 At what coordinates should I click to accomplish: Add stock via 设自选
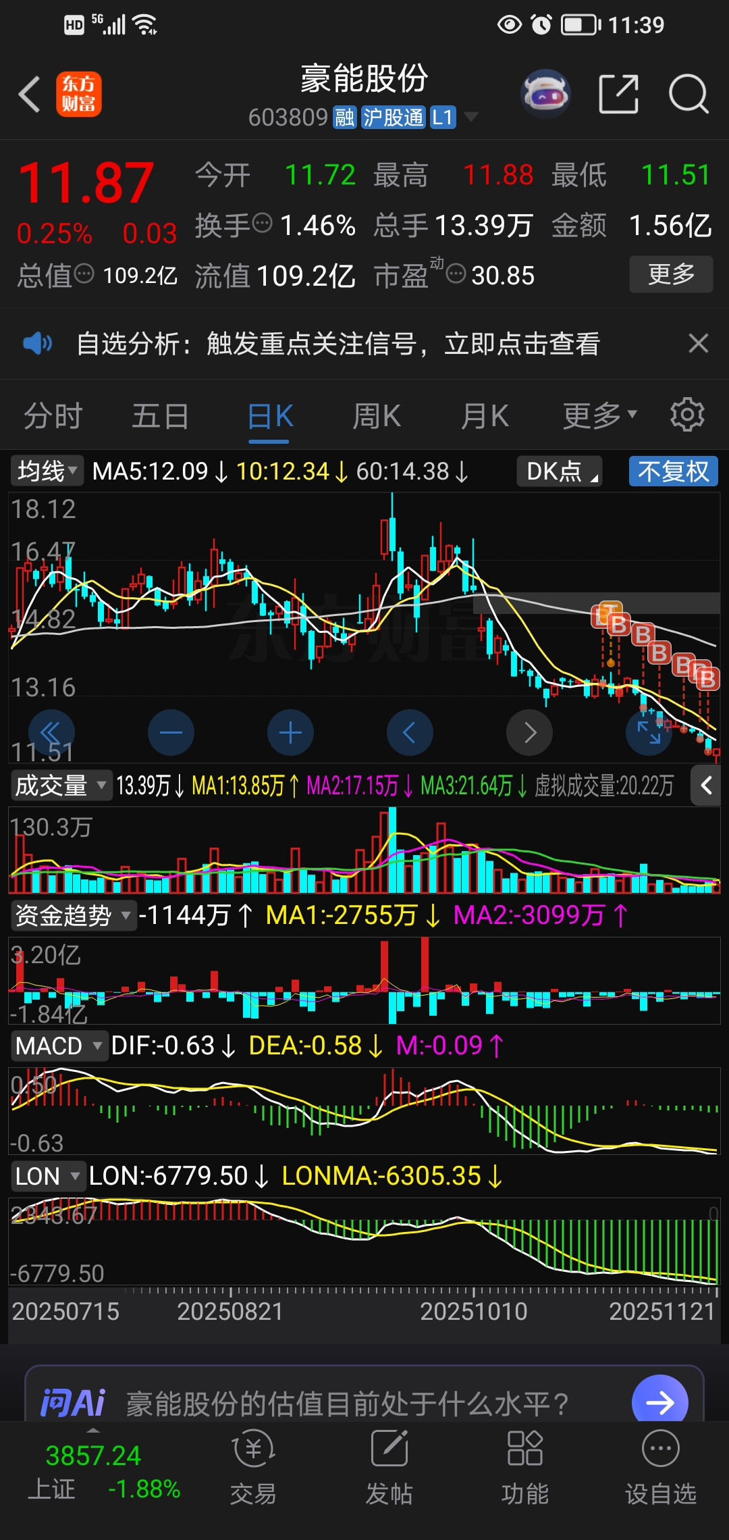660,1468
